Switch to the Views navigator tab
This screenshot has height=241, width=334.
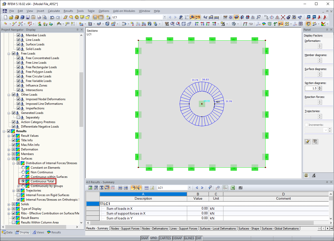tap(38, 232)
